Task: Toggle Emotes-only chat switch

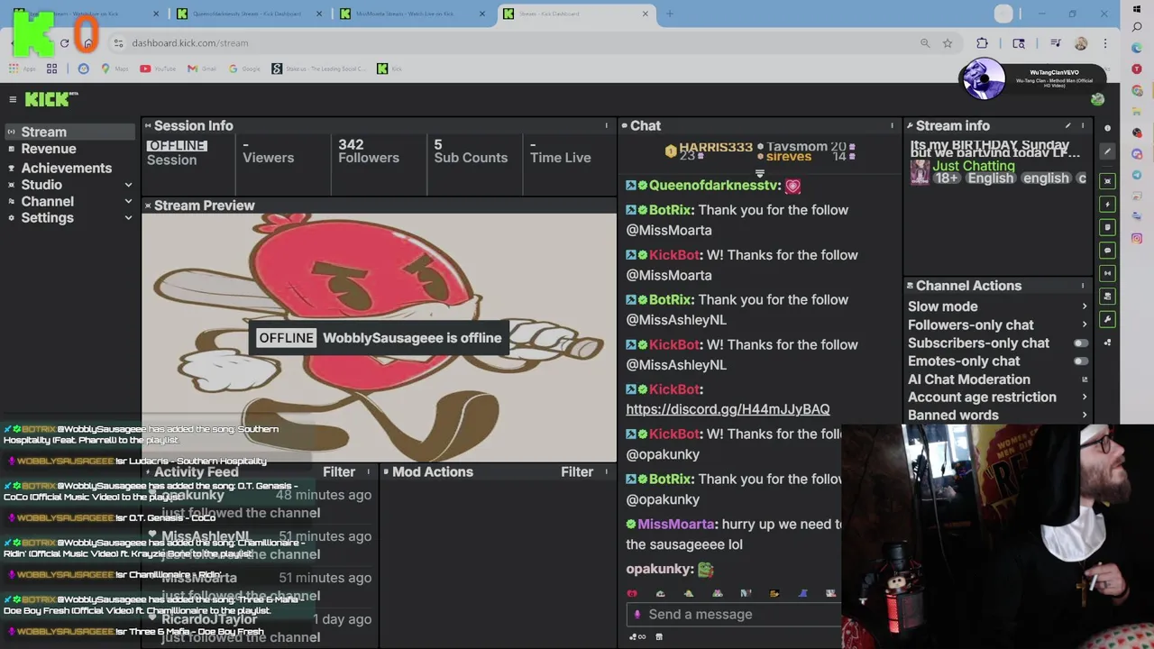Action: (x=1080, y=361)
